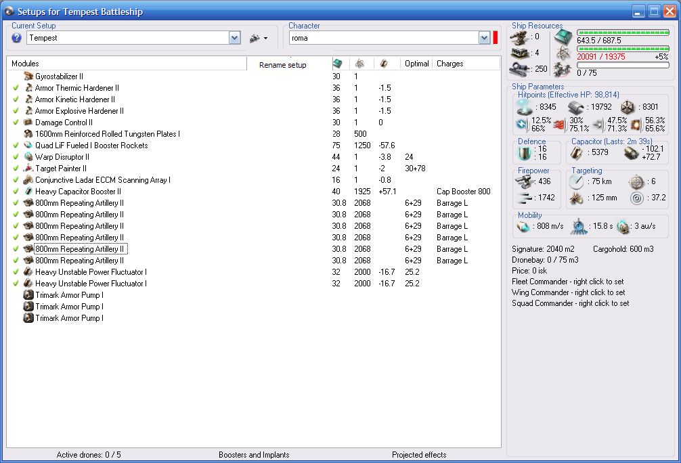Click the sensor strength icon showing 37.2

tap(636, 198)
